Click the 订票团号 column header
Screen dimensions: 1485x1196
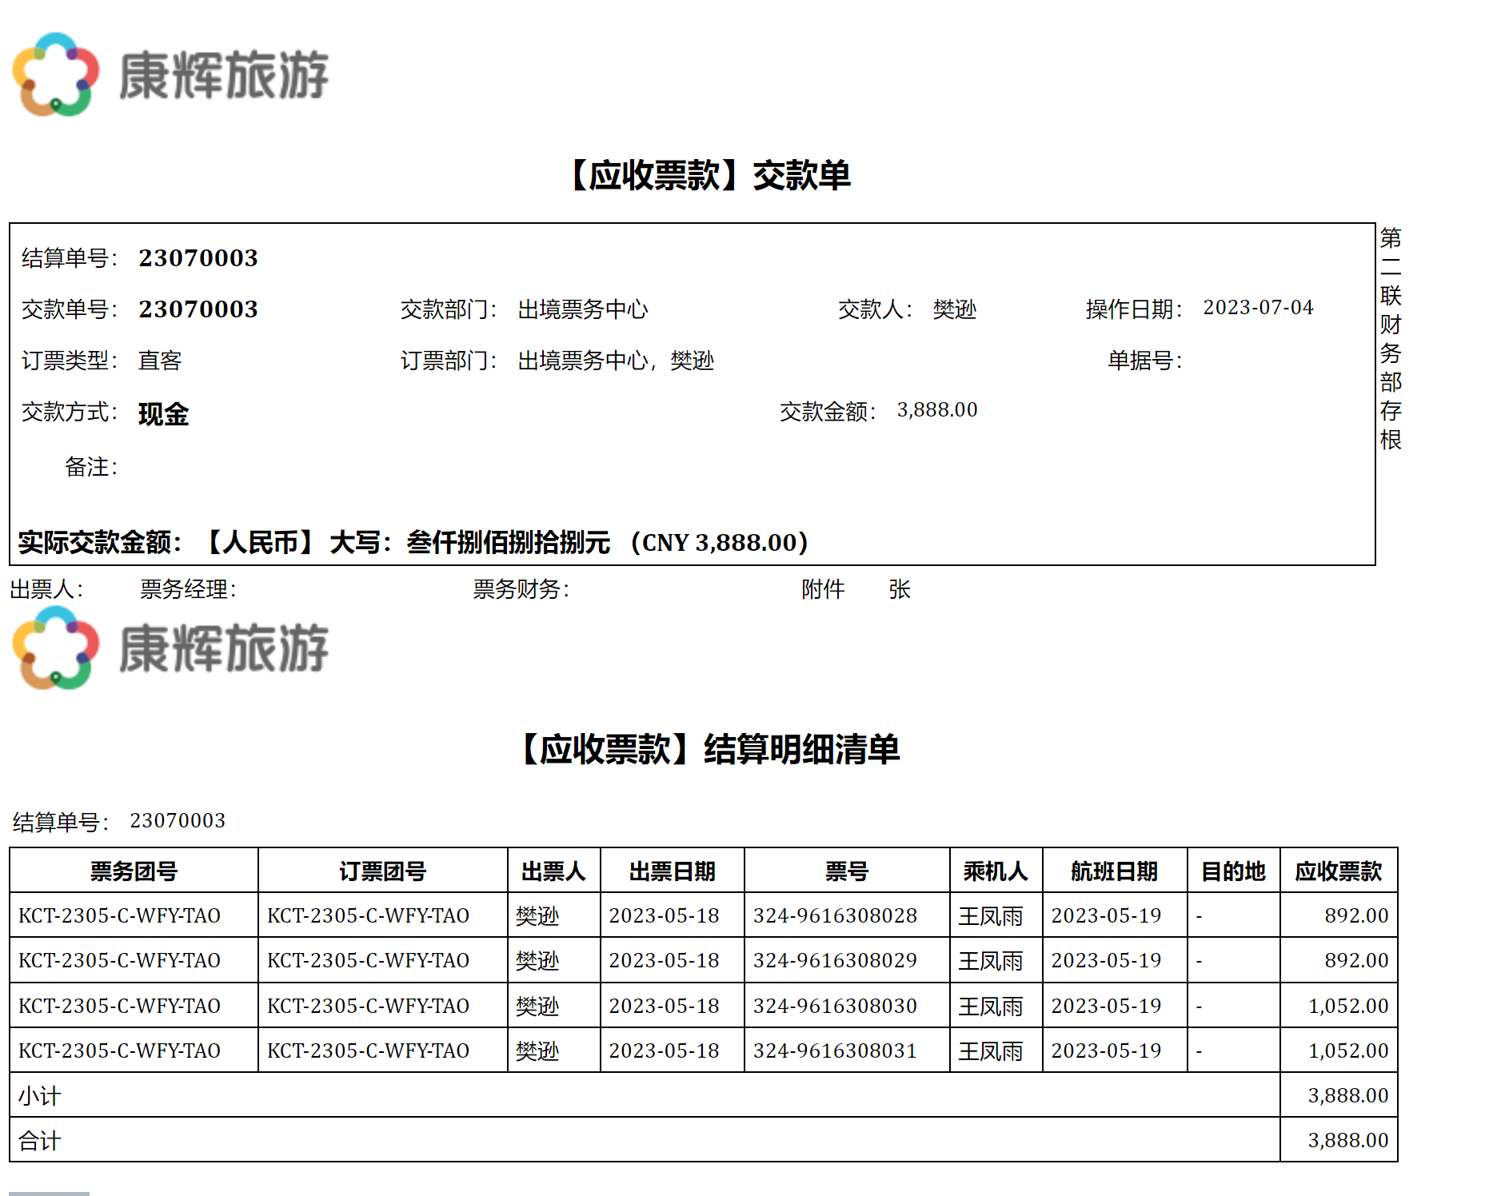coord(382,871)
